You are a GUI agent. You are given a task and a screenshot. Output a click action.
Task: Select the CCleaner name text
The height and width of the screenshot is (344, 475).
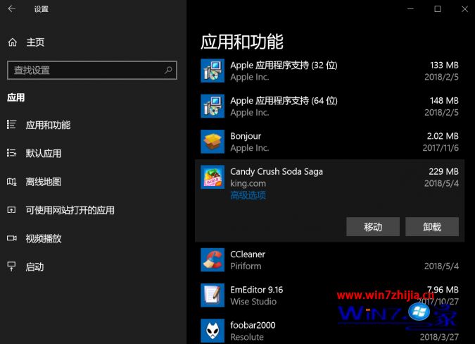point(248,254)
